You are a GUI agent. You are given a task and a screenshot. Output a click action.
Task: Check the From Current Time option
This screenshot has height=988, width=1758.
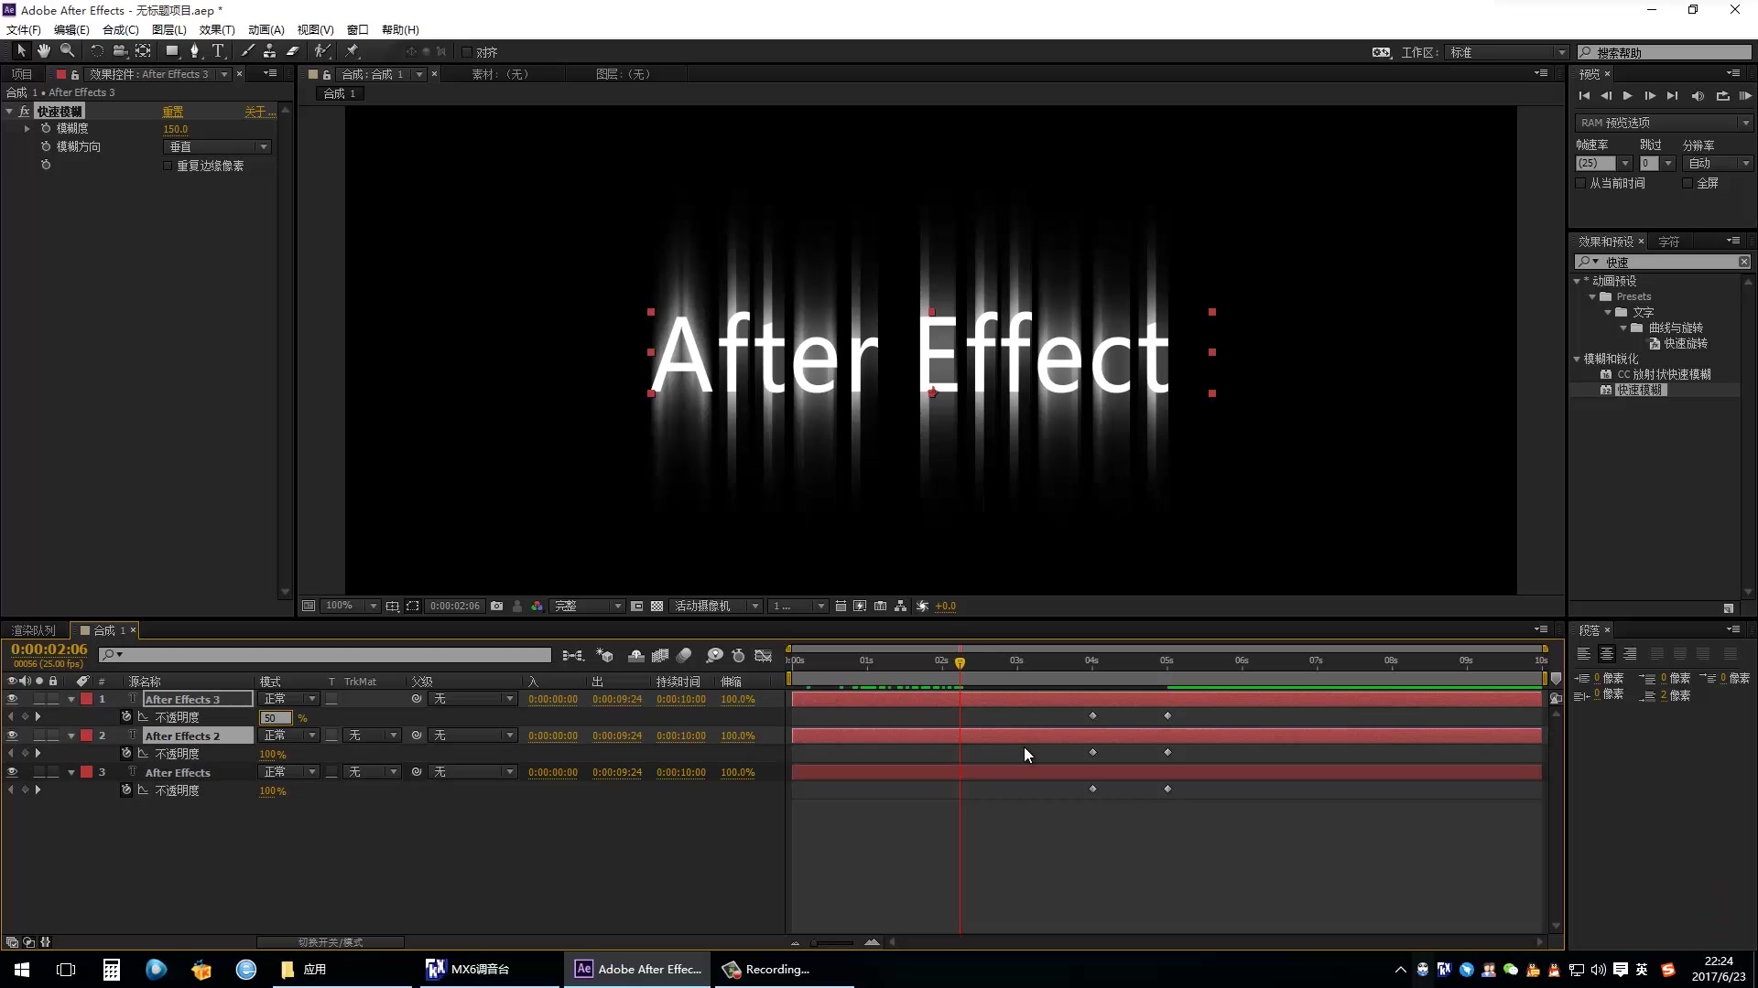1580,183
